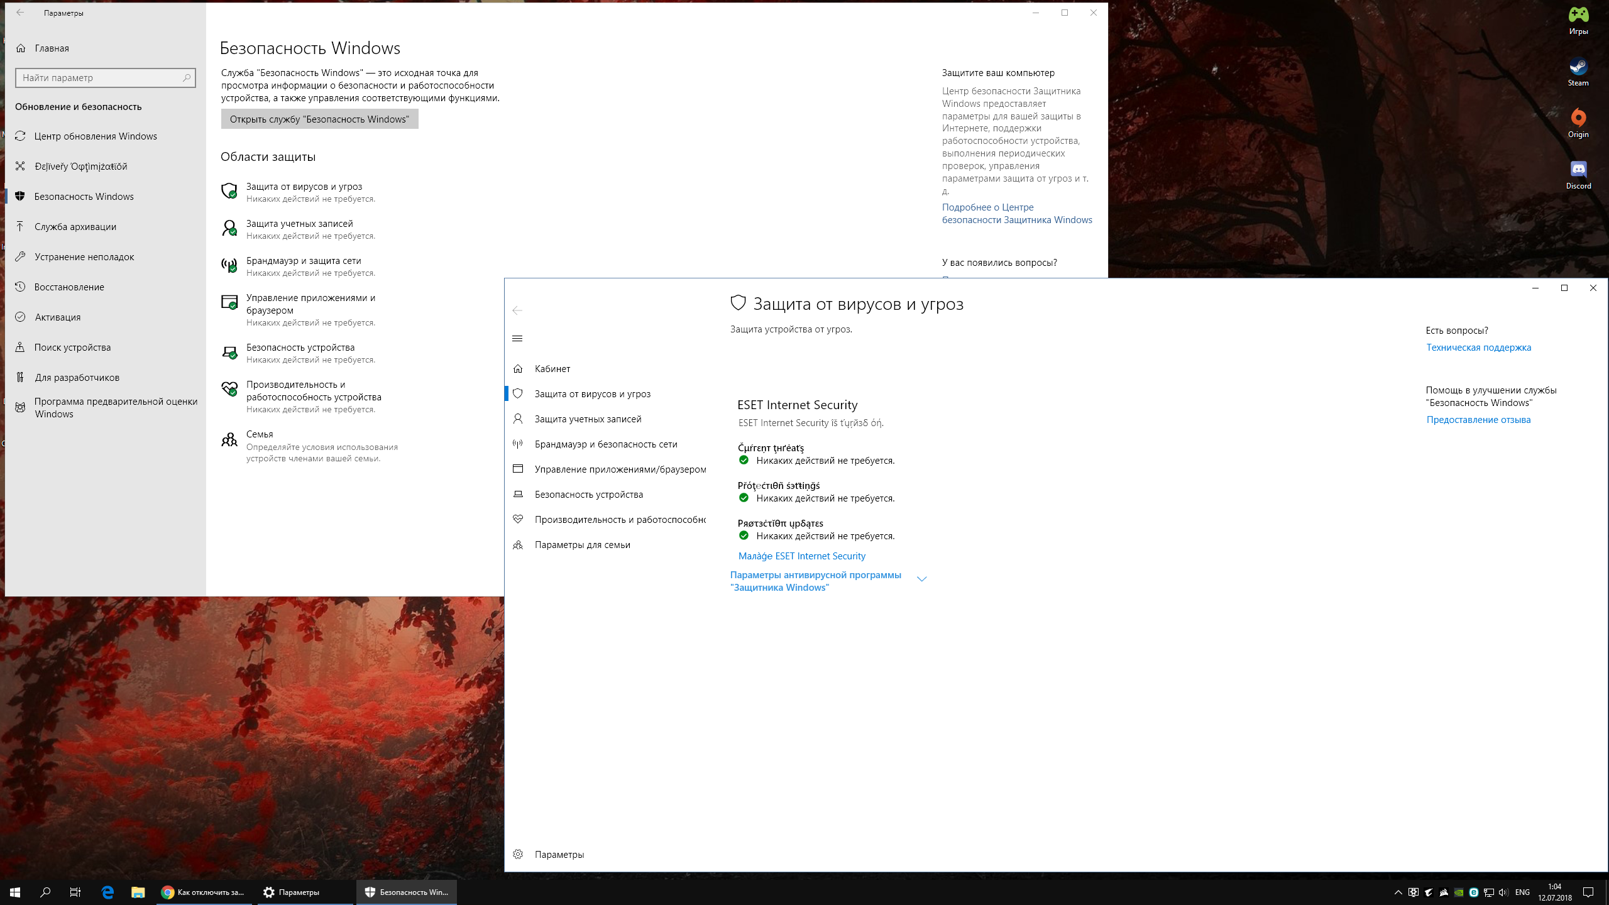Select Управление приложениями/браузером in sidebar

(607, 469)
